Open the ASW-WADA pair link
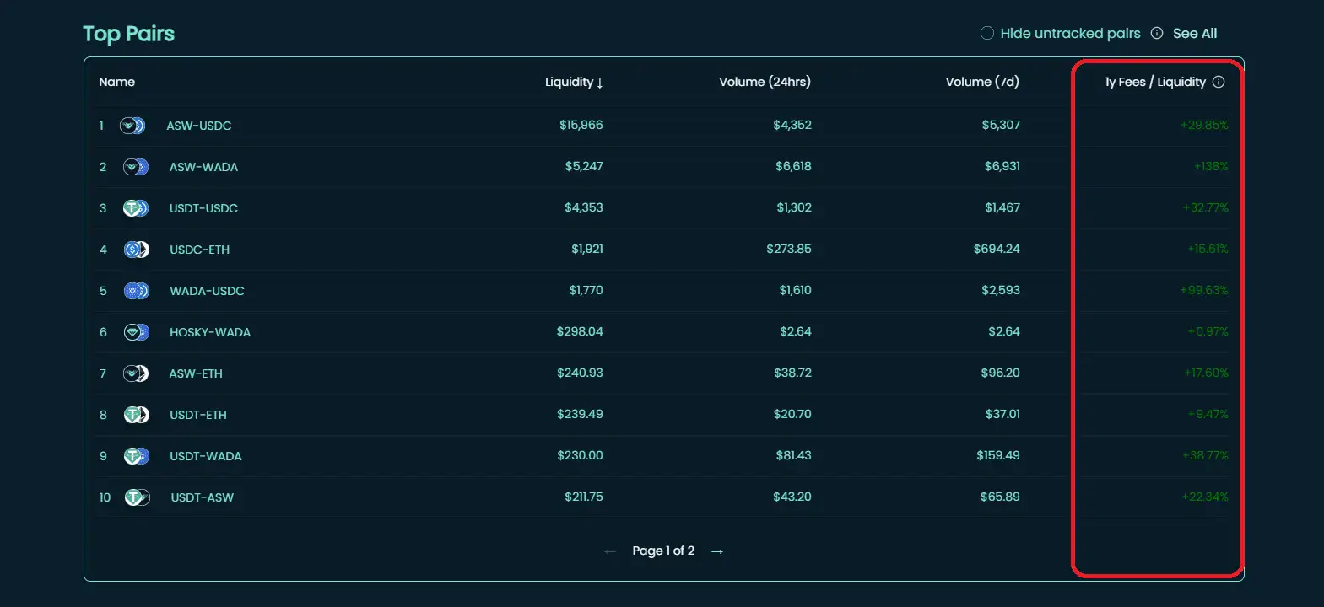 tap(203, 167)
